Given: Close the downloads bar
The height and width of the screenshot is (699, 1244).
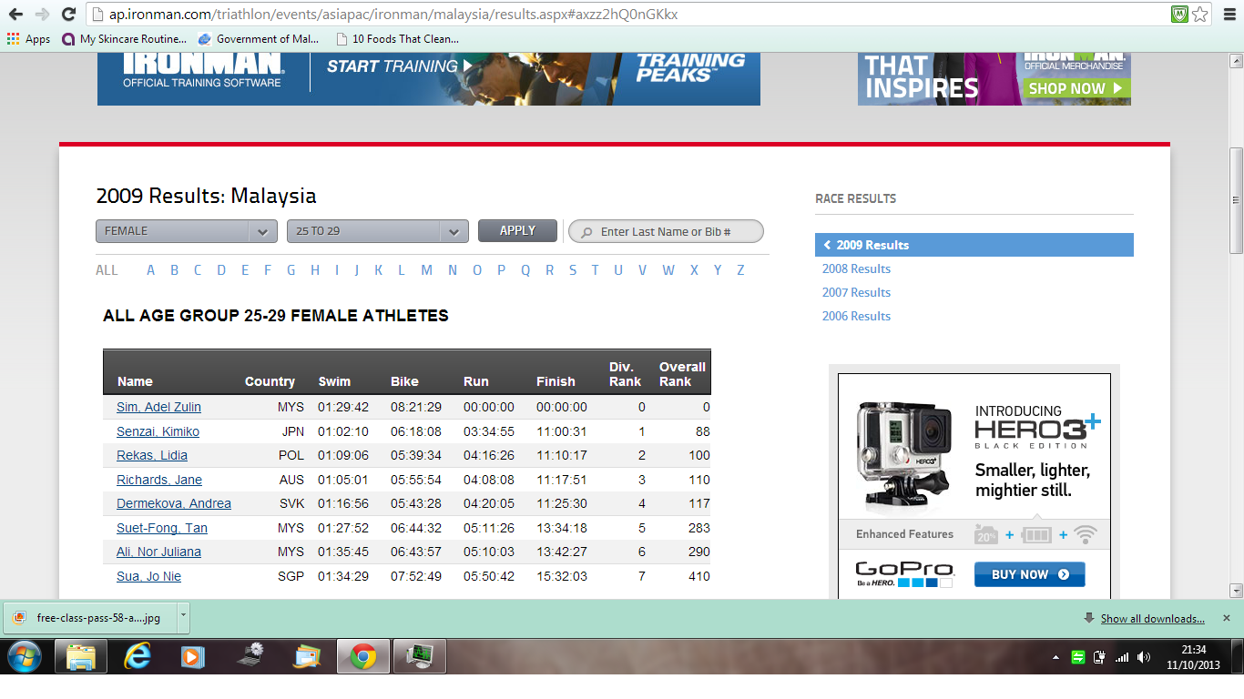Looking at the screenshot, I should click(x=1226, y=618).
